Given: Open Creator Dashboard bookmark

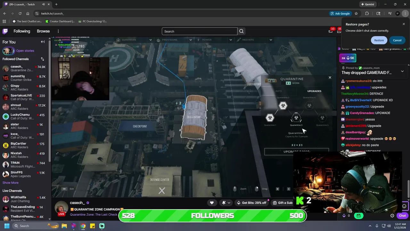Looking at the screenshot, I should coord(60,21).
